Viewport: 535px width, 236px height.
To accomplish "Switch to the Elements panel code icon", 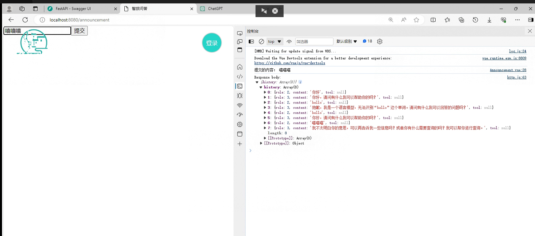I will (239, 77).
